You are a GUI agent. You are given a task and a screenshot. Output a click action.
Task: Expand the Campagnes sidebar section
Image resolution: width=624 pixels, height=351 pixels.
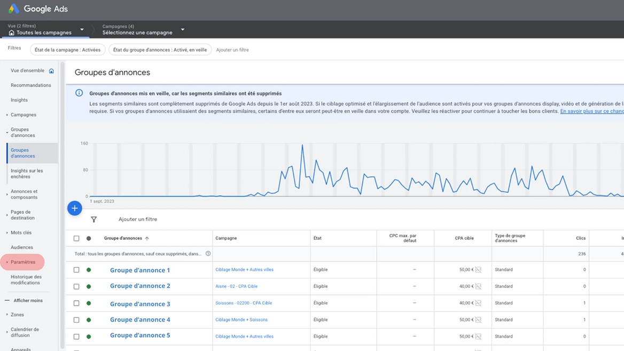[7, 115]
